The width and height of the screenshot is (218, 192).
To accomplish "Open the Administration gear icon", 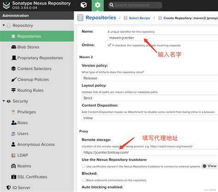I will [98, 5].
